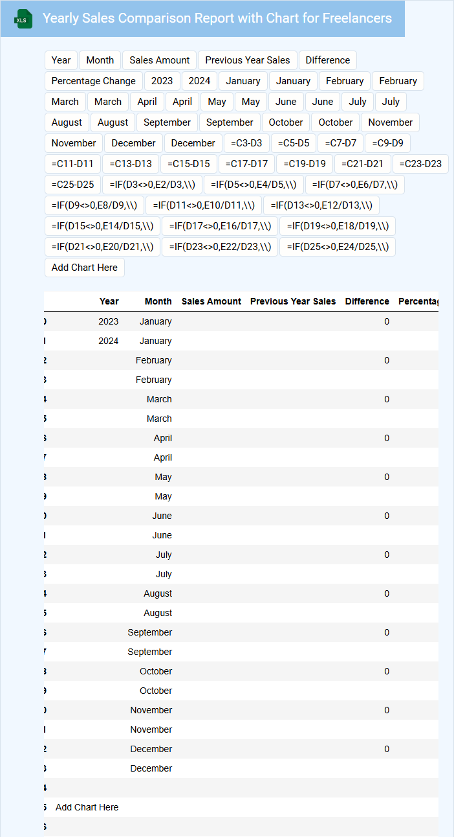The image size is (454, 837).
Task: Click the Month table column header
Action: 158,301
